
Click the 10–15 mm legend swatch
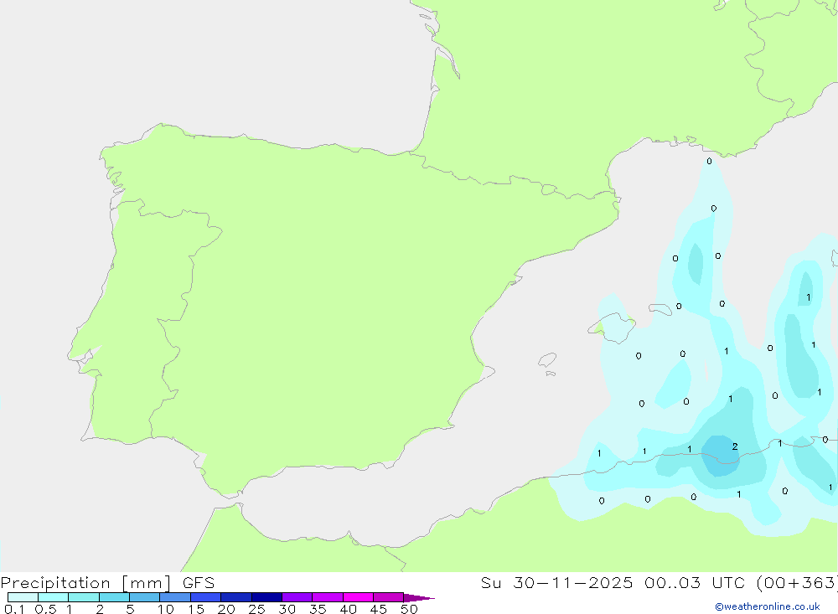(175, 597)
